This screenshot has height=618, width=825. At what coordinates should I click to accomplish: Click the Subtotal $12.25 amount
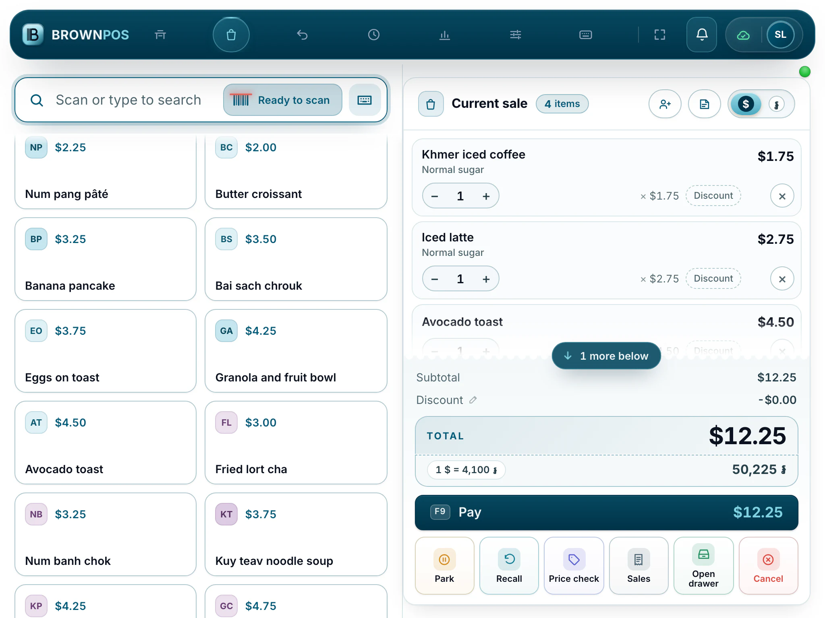pos(776,377)
